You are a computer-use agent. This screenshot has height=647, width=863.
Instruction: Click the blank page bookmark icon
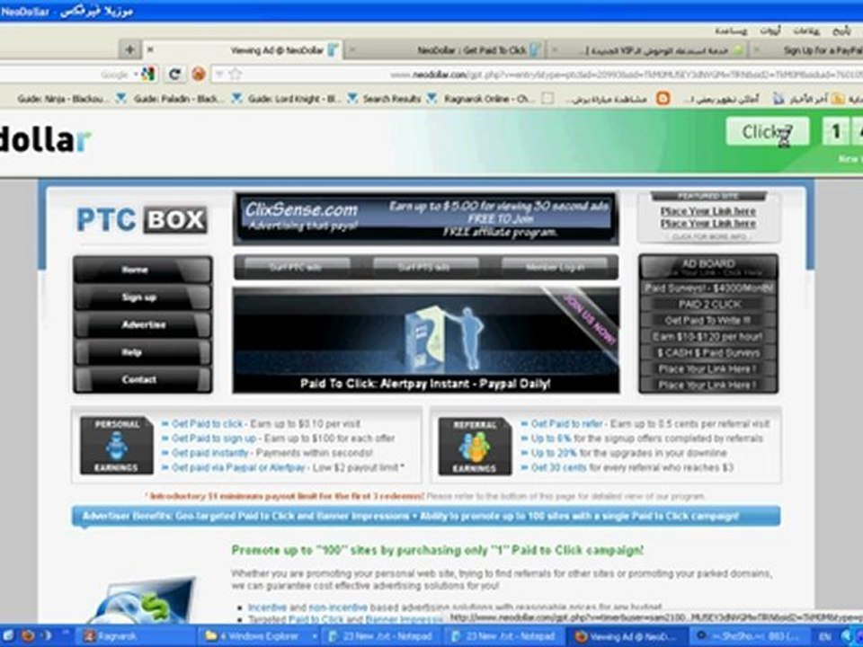click(x=547, y=99)
